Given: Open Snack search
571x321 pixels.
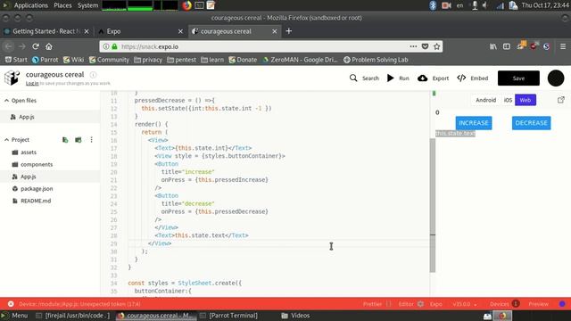Looking at the screenshot, I should click(364, 78).
